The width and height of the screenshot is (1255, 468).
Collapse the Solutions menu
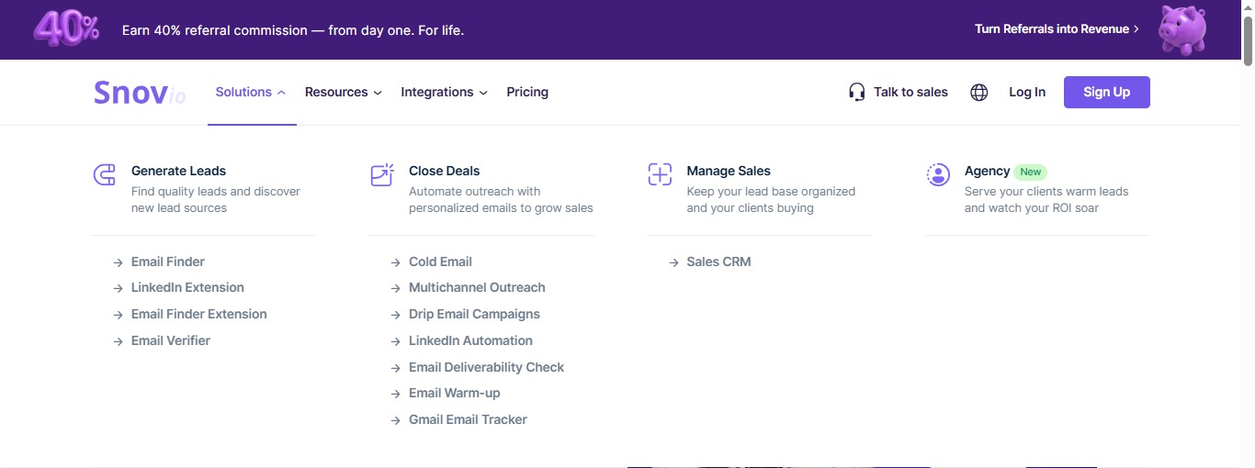(x=251, y=92)
